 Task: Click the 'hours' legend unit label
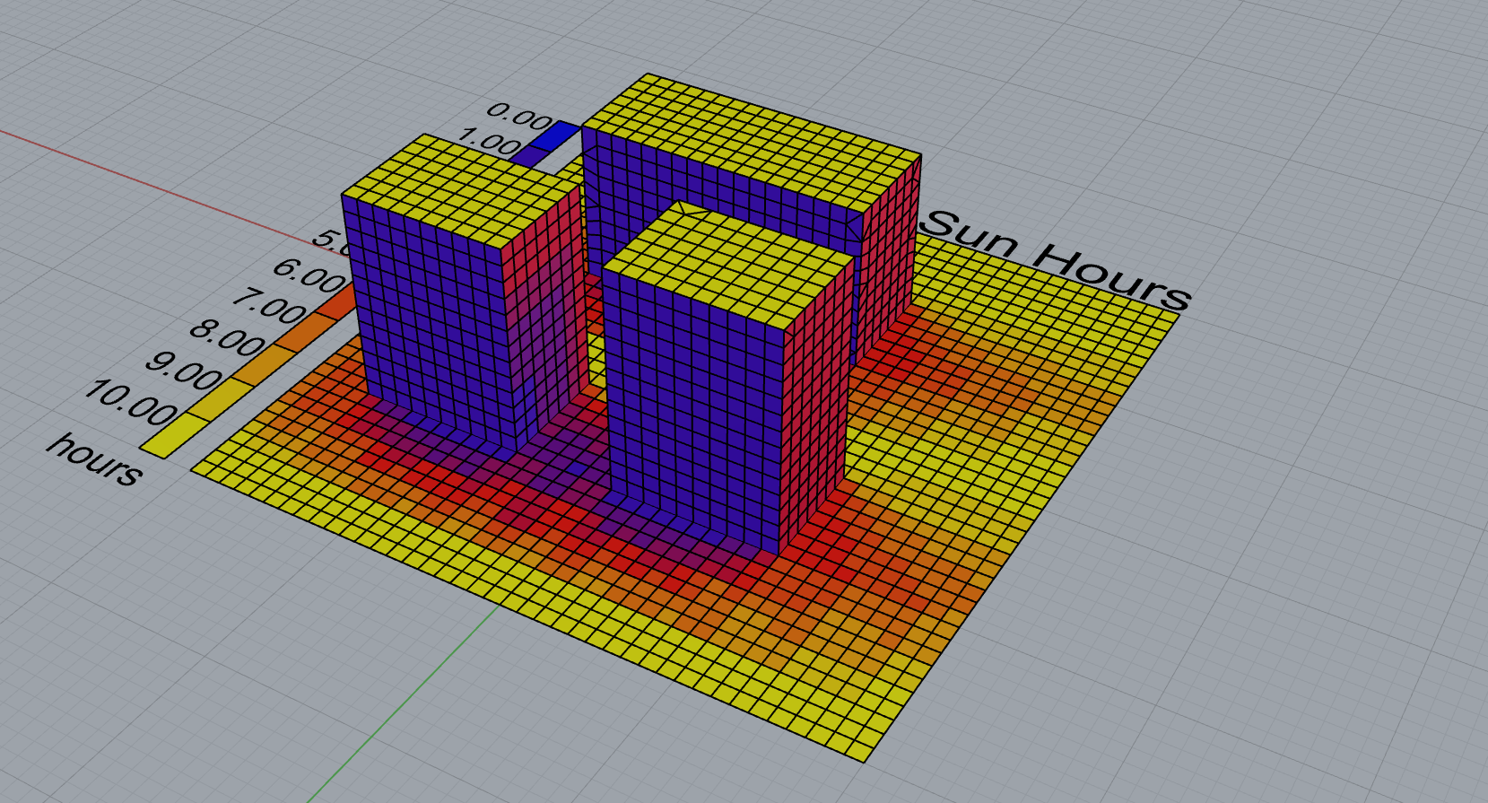pos(95,460)
